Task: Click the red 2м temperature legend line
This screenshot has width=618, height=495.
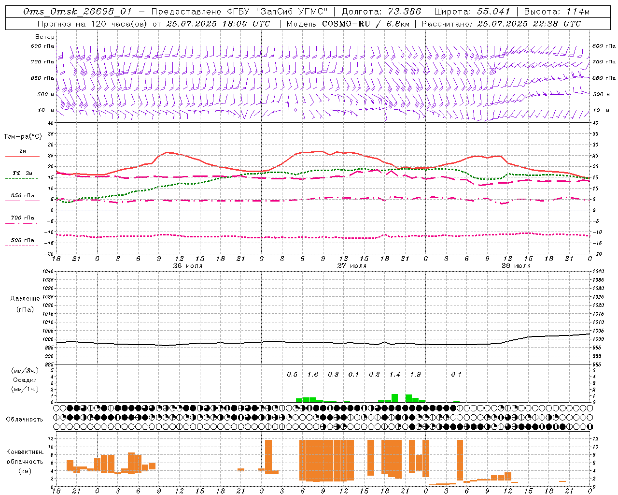Action: pyautogui.click(x=22, y=156)
